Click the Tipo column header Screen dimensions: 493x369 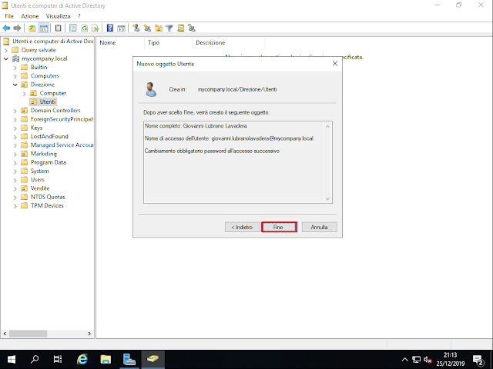point(169,43)
